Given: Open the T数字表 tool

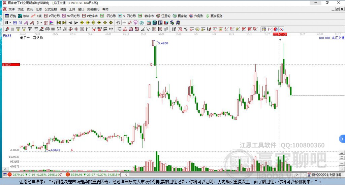Looking at the screenshot, I should tap(146, 16).
